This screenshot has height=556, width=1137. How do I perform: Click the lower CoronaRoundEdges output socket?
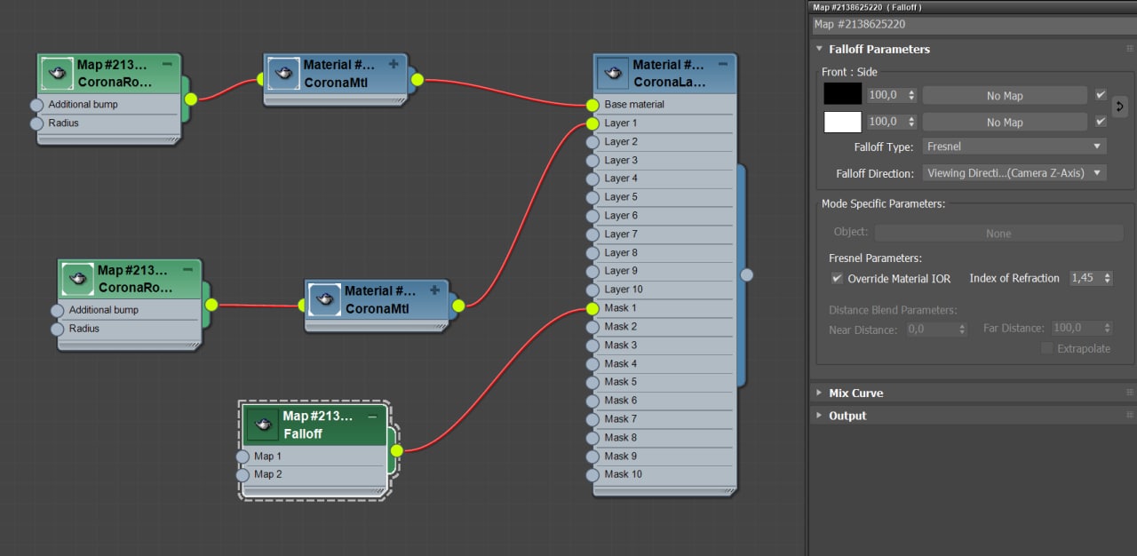211,305
